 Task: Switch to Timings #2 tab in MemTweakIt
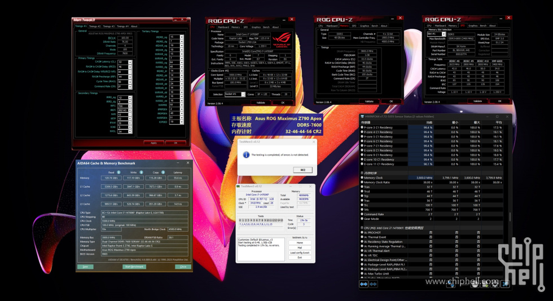point(95,26)
